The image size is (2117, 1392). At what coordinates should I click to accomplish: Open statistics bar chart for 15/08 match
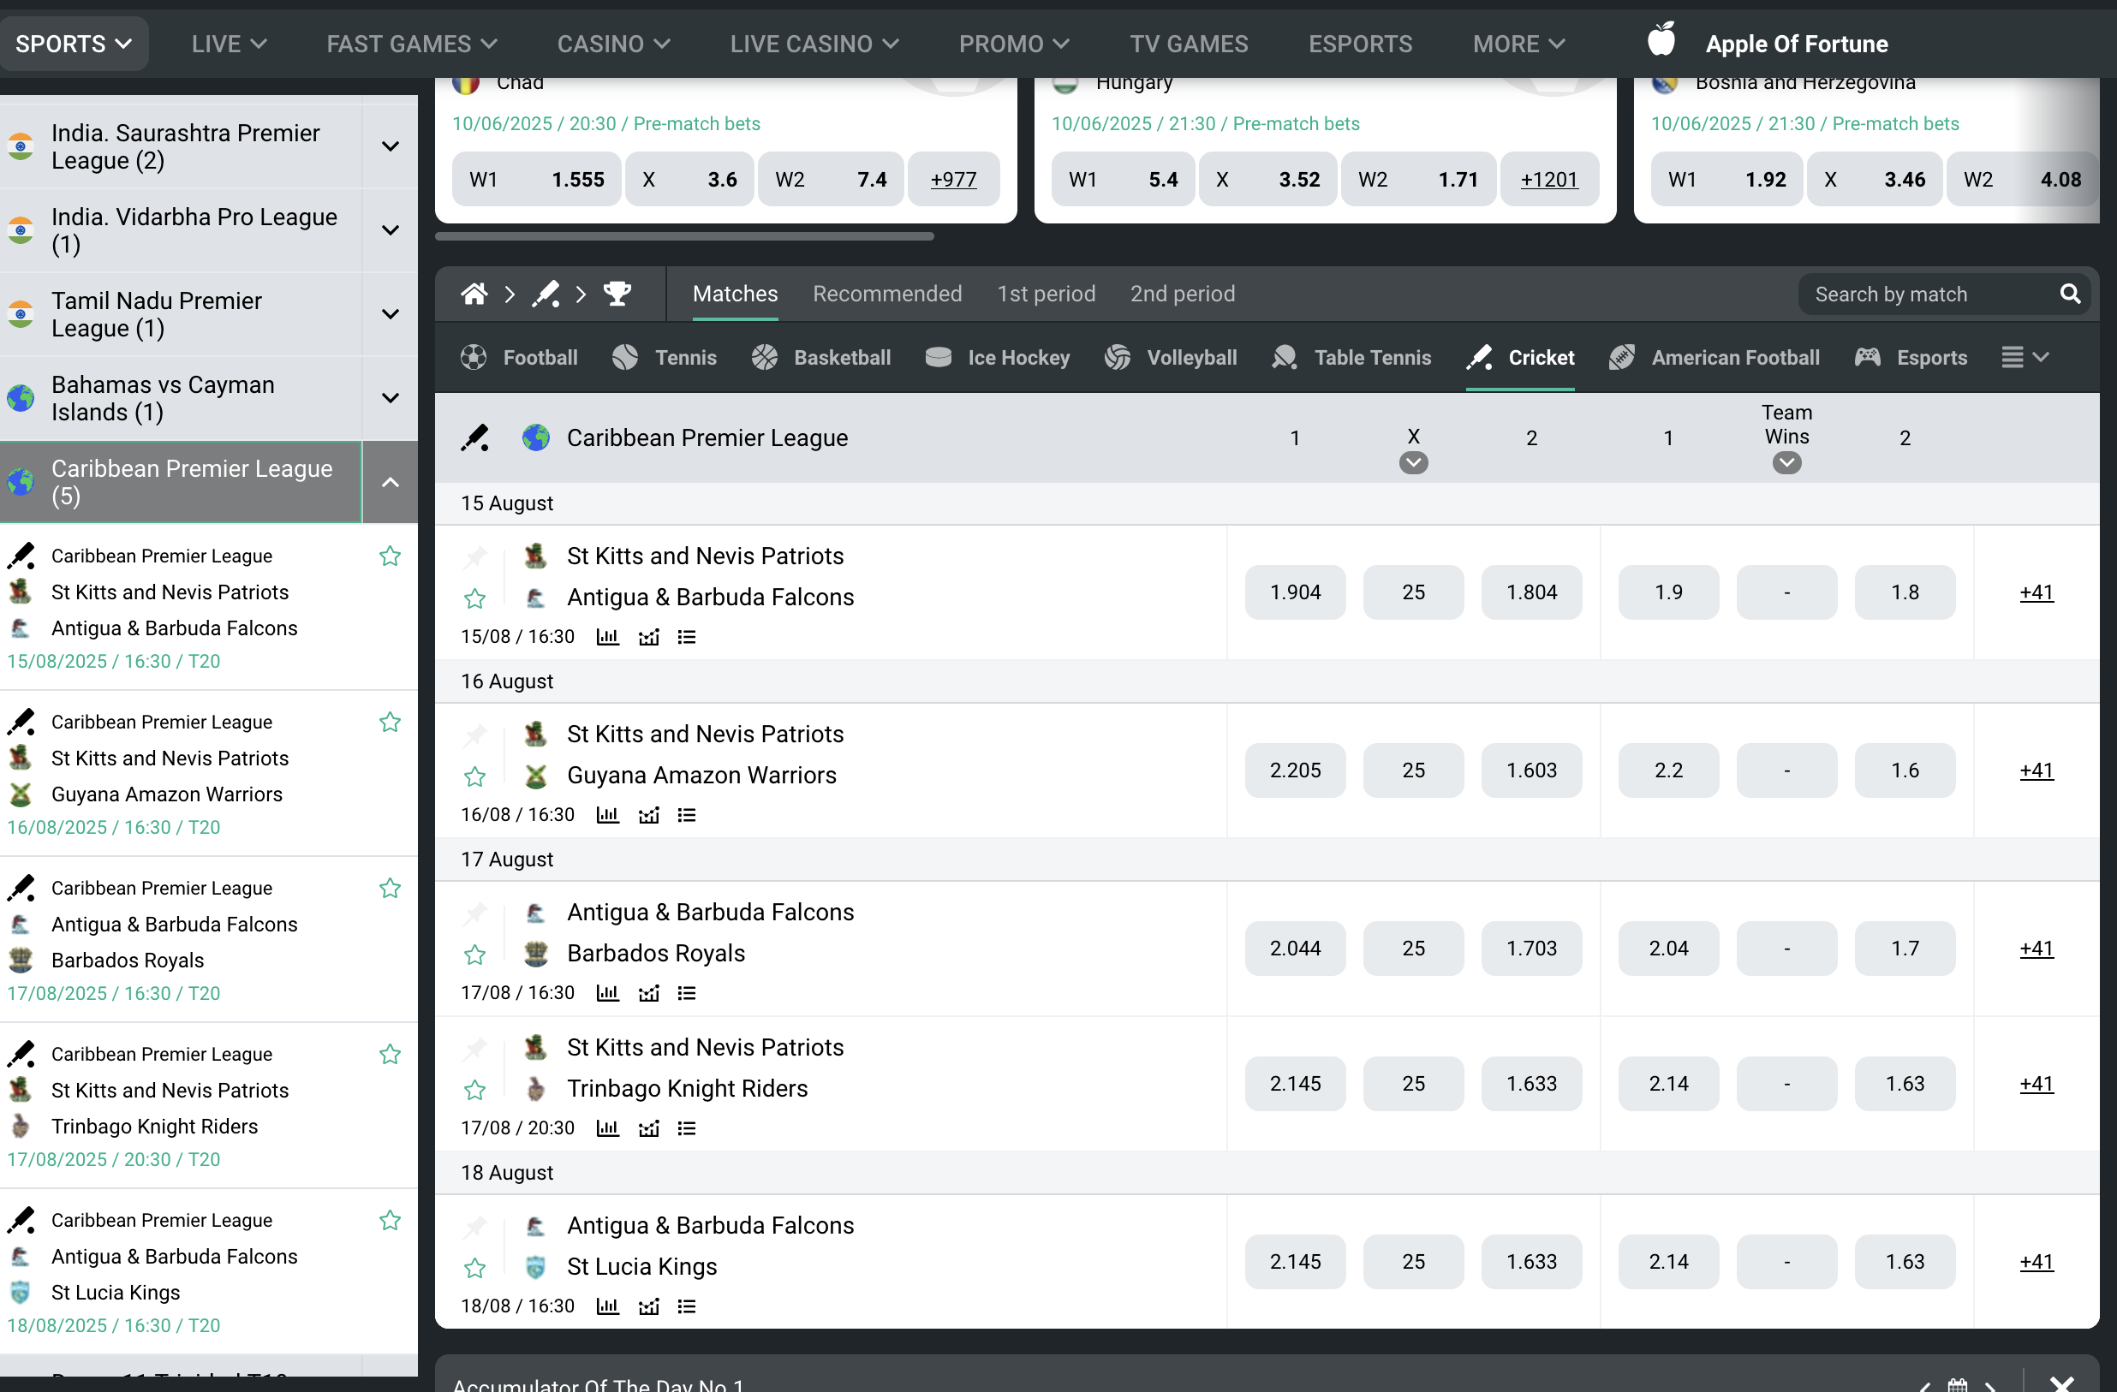(x=607, y=637)
